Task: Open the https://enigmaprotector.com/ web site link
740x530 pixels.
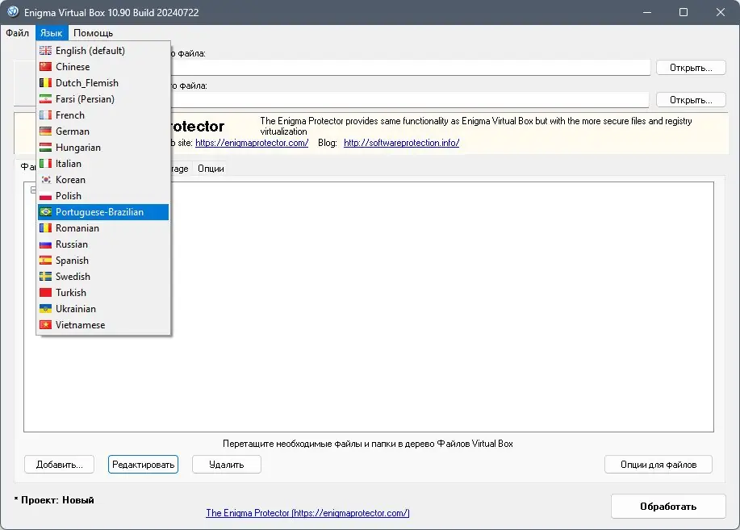Action: (x=252, y=143)
